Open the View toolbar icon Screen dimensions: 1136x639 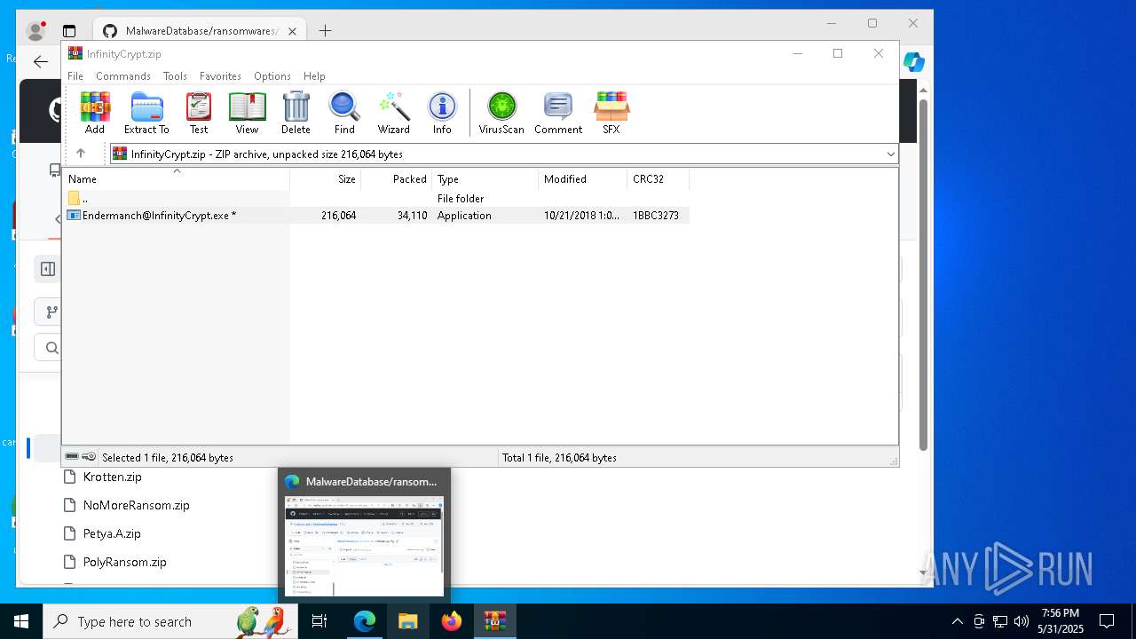(247, 113)
